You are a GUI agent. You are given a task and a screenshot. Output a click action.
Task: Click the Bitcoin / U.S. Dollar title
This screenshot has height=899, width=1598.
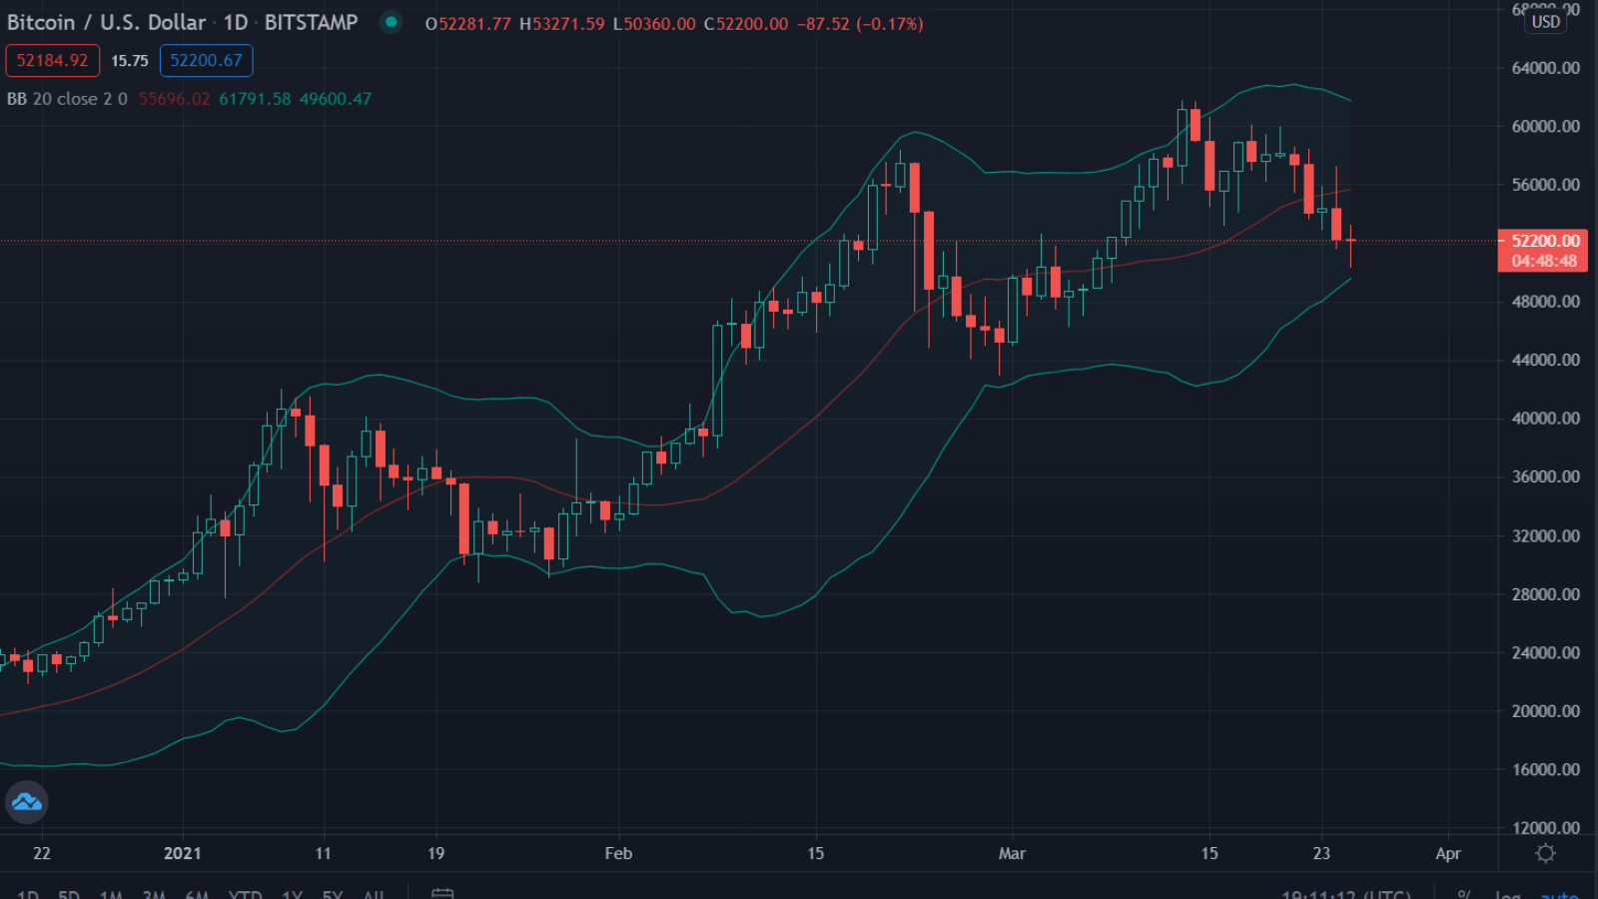(106, 22)
